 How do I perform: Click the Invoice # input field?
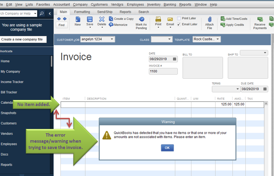click(x=163, y=71)
